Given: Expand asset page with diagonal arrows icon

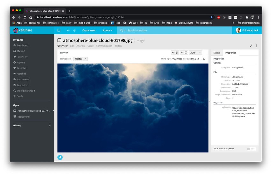Looking at the screenshot, I should pyautogui.click(x=251, y=46).
